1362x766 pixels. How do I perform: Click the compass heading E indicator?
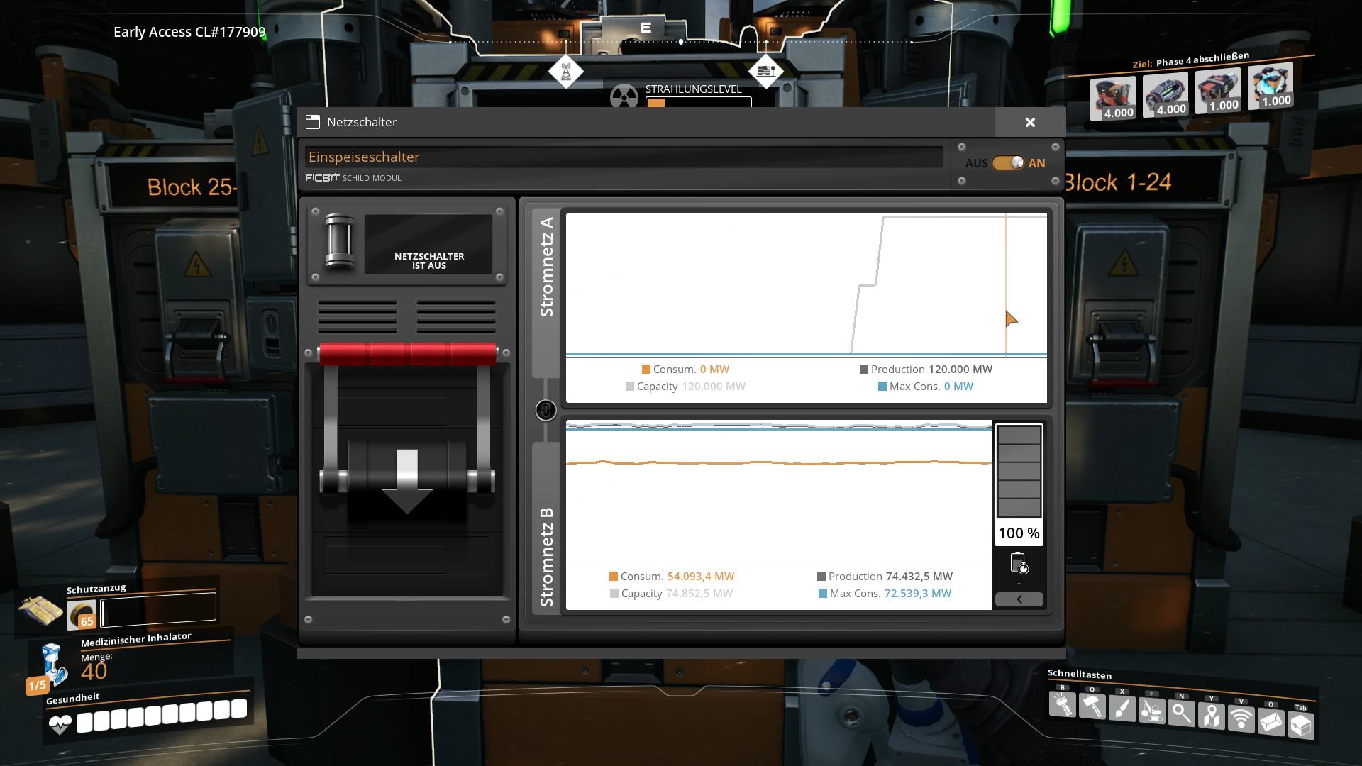click(646, 28)
